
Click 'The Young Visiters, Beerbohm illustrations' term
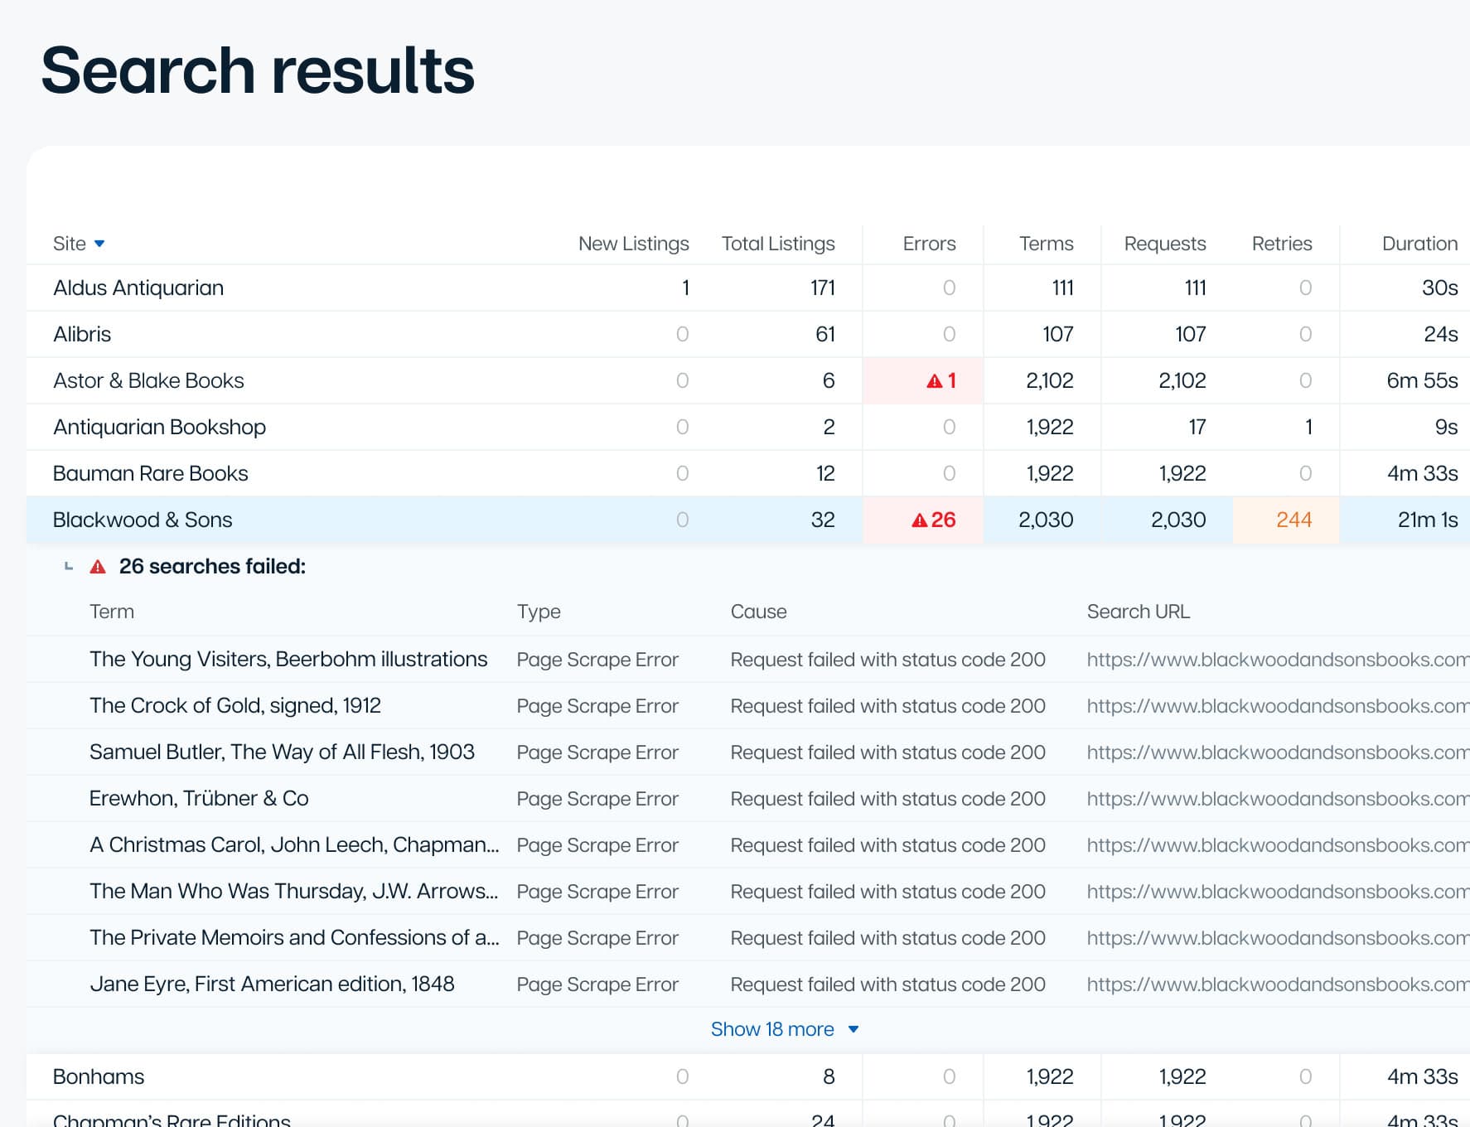tap(288, 660)
